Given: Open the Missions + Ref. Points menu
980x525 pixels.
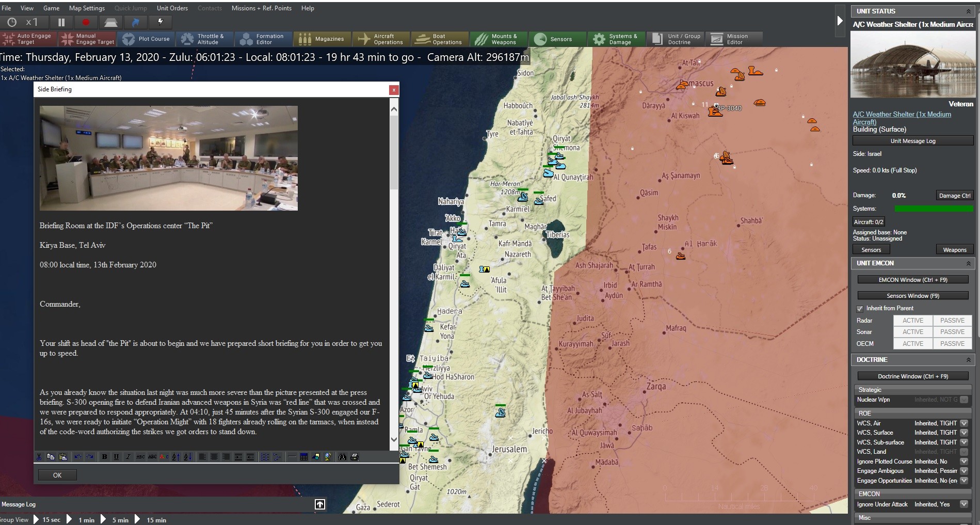Looking at the screenshot, I should (x=262, y=8).
